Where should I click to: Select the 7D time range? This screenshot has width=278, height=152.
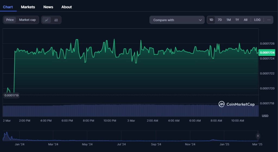tap(220, 20)
